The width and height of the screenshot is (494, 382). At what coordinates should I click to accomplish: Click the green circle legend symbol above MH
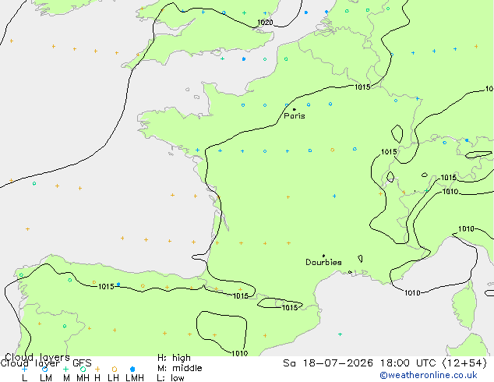pyautogui.click(x=83, y=369)
